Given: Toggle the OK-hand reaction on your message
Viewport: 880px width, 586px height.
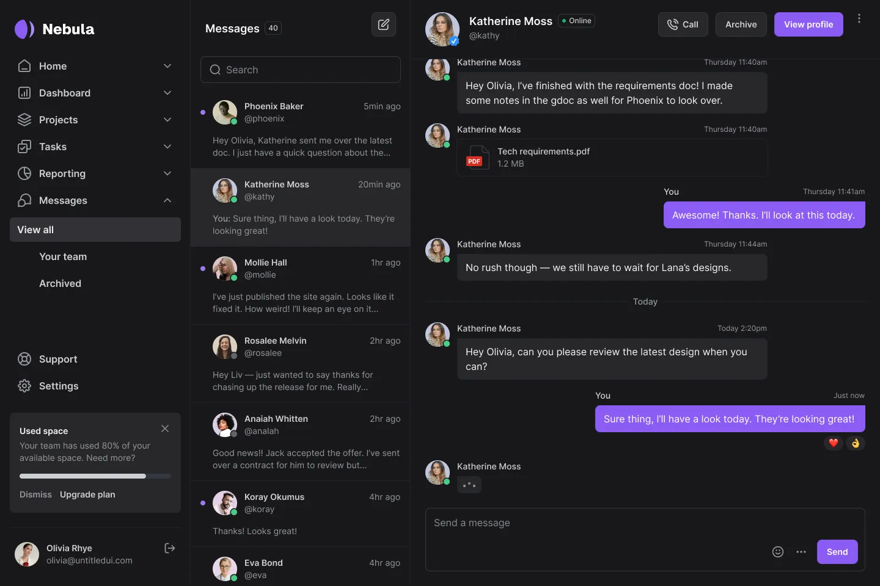Looking at the screenshot, I should click(x=856, y=443).
